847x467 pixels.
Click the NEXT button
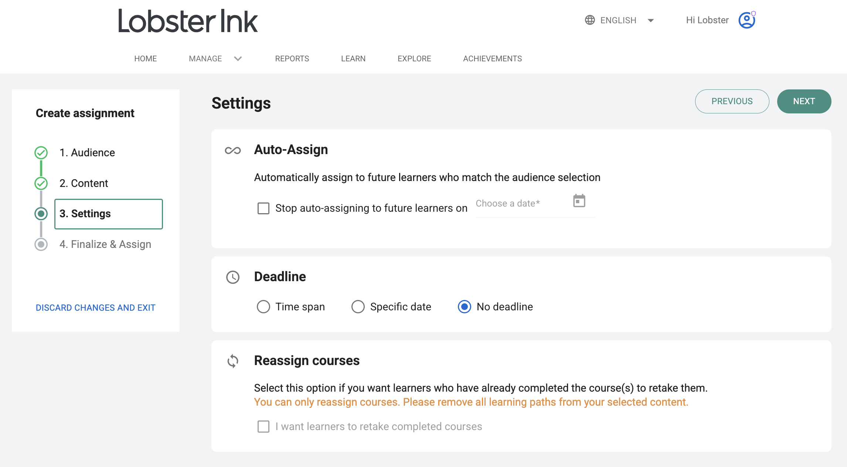[804, 101]
